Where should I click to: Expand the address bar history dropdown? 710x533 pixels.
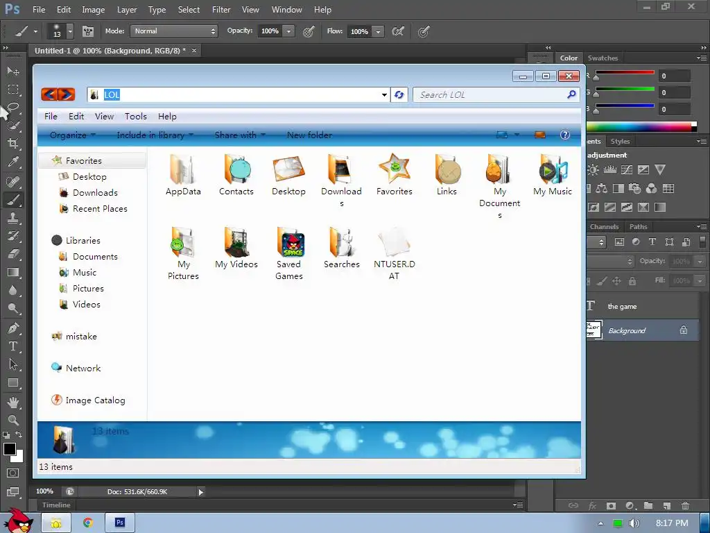tap(384, 94)
